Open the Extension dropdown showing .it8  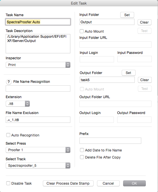pos(18,104)
